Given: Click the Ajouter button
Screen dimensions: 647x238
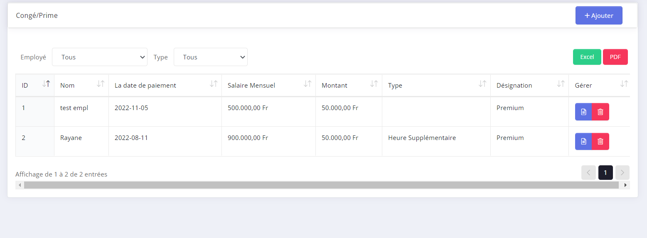Looking at the screenshot, I should pyautogui.click(x=599, y=15).
